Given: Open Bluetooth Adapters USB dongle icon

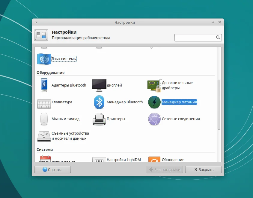Looking at the screenshot, I should point(44,85).
